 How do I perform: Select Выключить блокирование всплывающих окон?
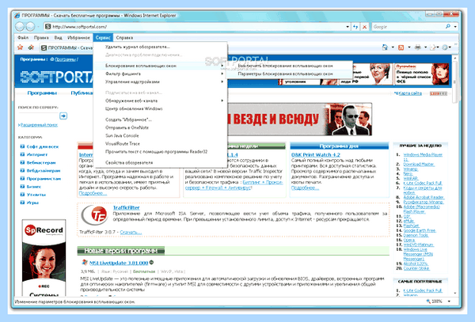click(x=289, y=66)
